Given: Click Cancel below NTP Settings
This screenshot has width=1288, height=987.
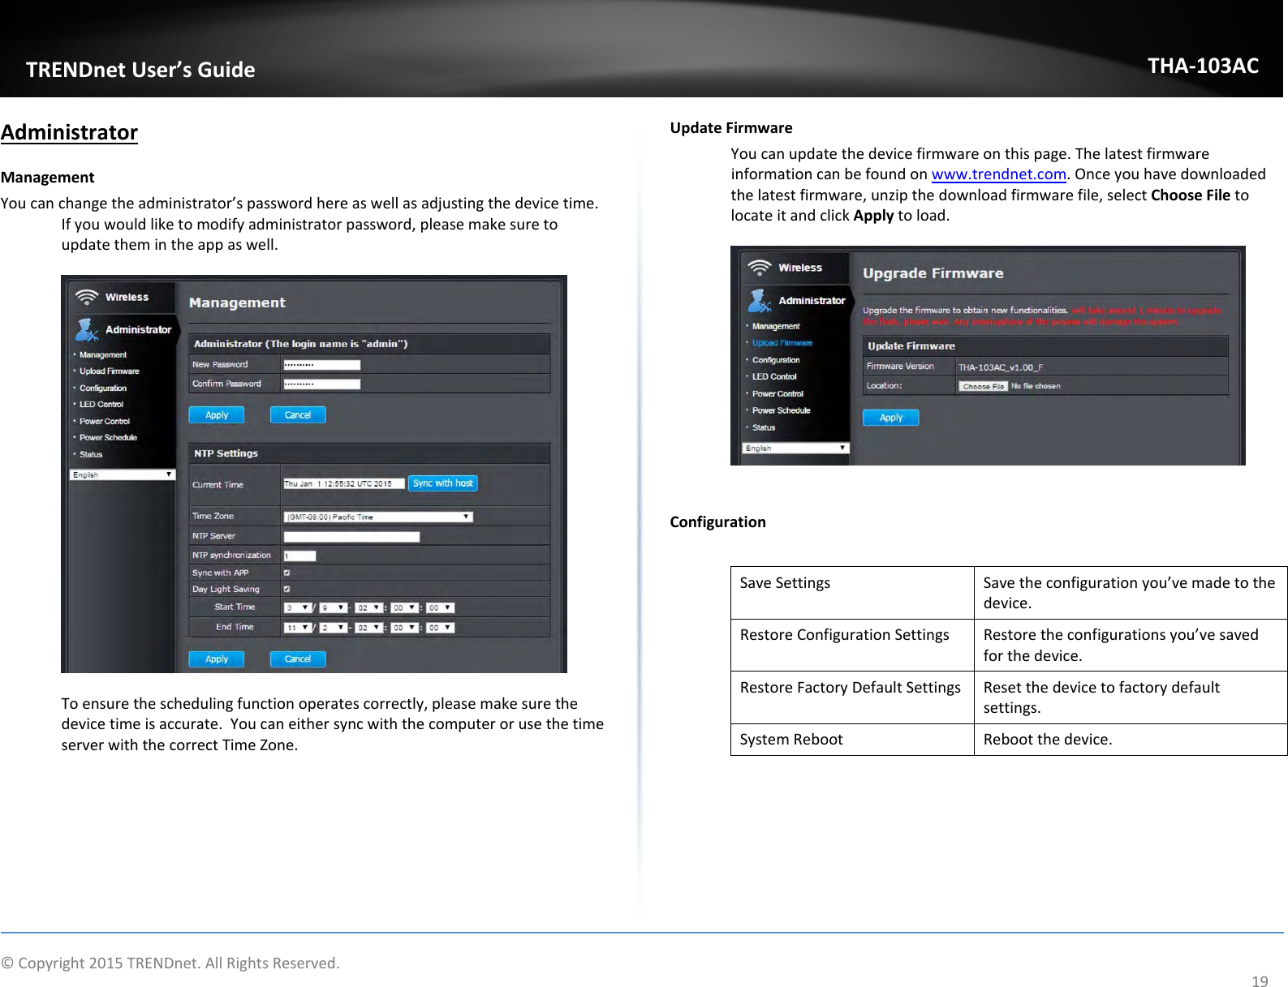Looking at the screenshot, I should (298, 659).
